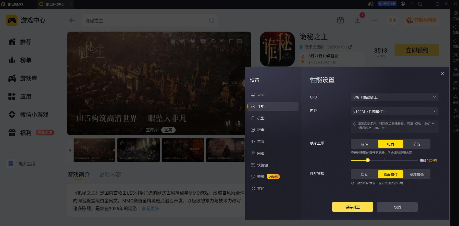Select 节能 frame rate option
Image resolution: width=459 pixels, height=226 pixels.
tap(417, 144)
